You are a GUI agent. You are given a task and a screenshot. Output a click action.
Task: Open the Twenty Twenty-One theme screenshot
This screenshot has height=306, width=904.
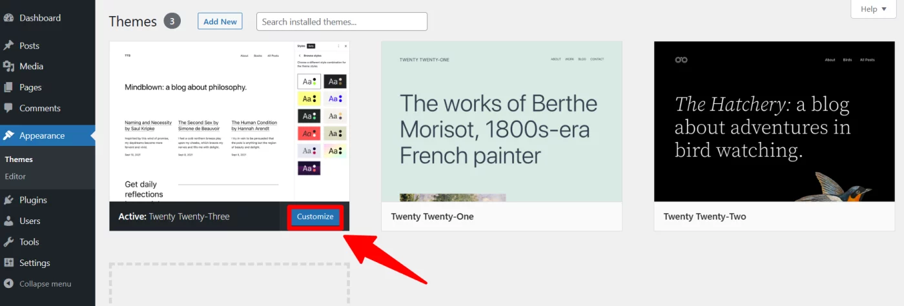(x=502, y=121)
